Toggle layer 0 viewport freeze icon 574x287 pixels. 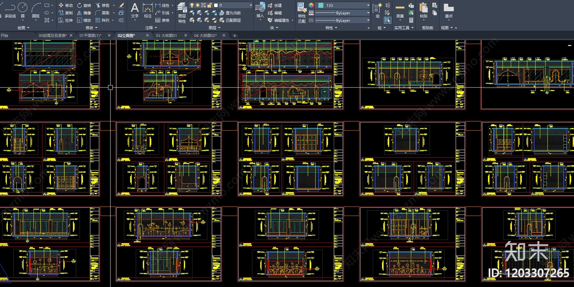point(203,5)
